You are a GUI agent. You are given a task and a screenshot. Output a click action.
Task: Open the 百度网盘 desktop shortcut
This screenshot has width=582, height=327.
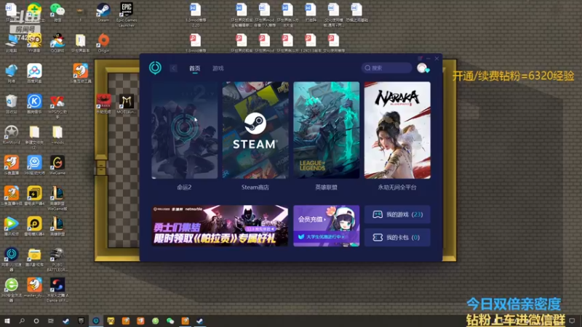34,73
